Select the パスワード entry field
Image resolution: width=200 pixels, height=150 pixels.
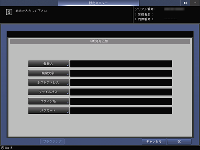121,111
